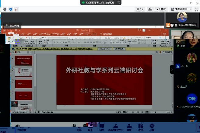Click the blue security shield icon
Image resolution: width=200 pixels, height=133 pixels.
(11, 9)
